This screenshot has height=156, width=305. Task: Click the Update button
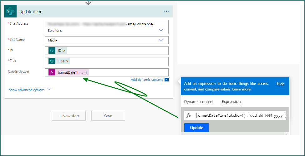[196, 128]
